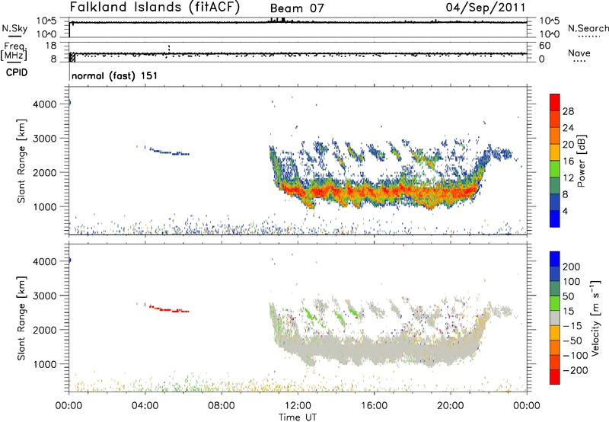609x422 pixels.
Task: Select the grey Velocity segment between 15 and -15
Action: pos(555,318)
